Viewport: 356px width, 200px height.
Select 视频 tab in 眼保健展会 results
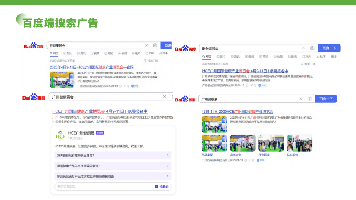[x=249, y=57]
